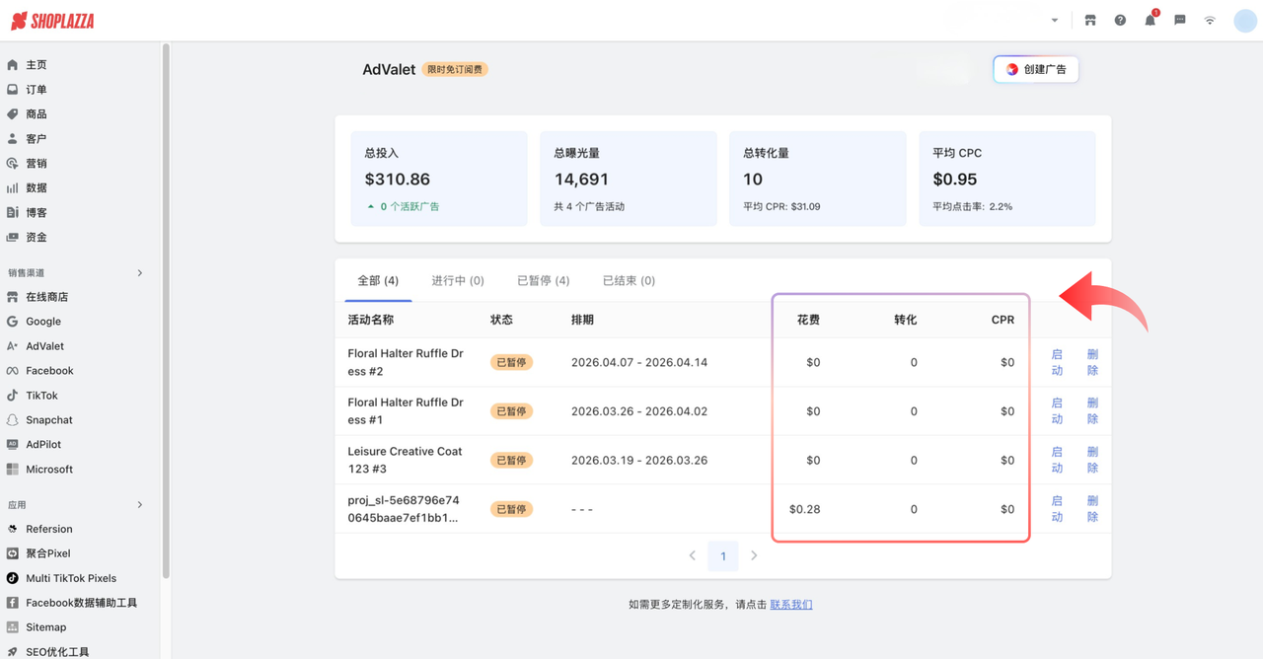Click the 创建广告 button
Screen dimensions: 1263x659
1035,69
